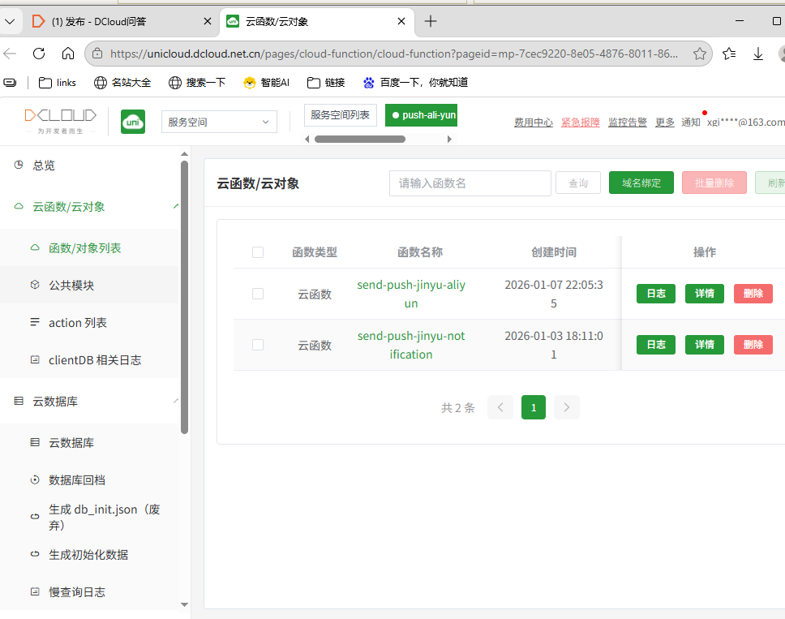
Task: Open the 服务空间 dropdown
Action: click(x=219, y=122)
